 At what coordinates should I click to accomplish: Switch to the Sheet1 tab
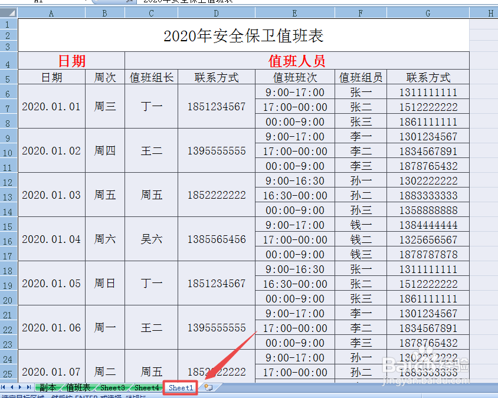[180, 387]
